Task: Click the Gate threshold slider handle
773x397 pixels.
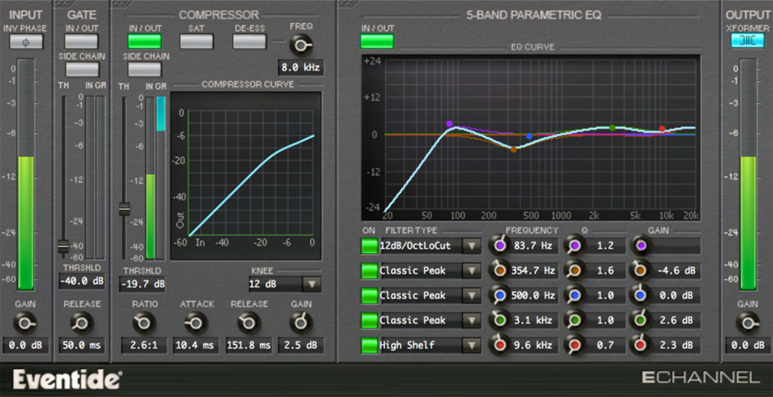Action: click(63, 246)
